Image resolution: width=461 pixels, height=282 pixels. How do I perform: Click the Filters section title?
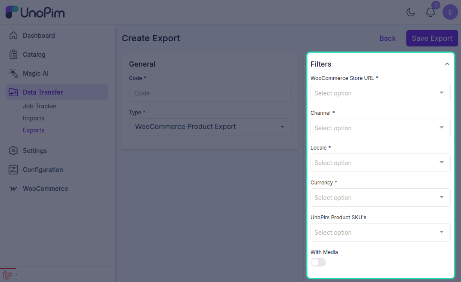tap(321, 64)
